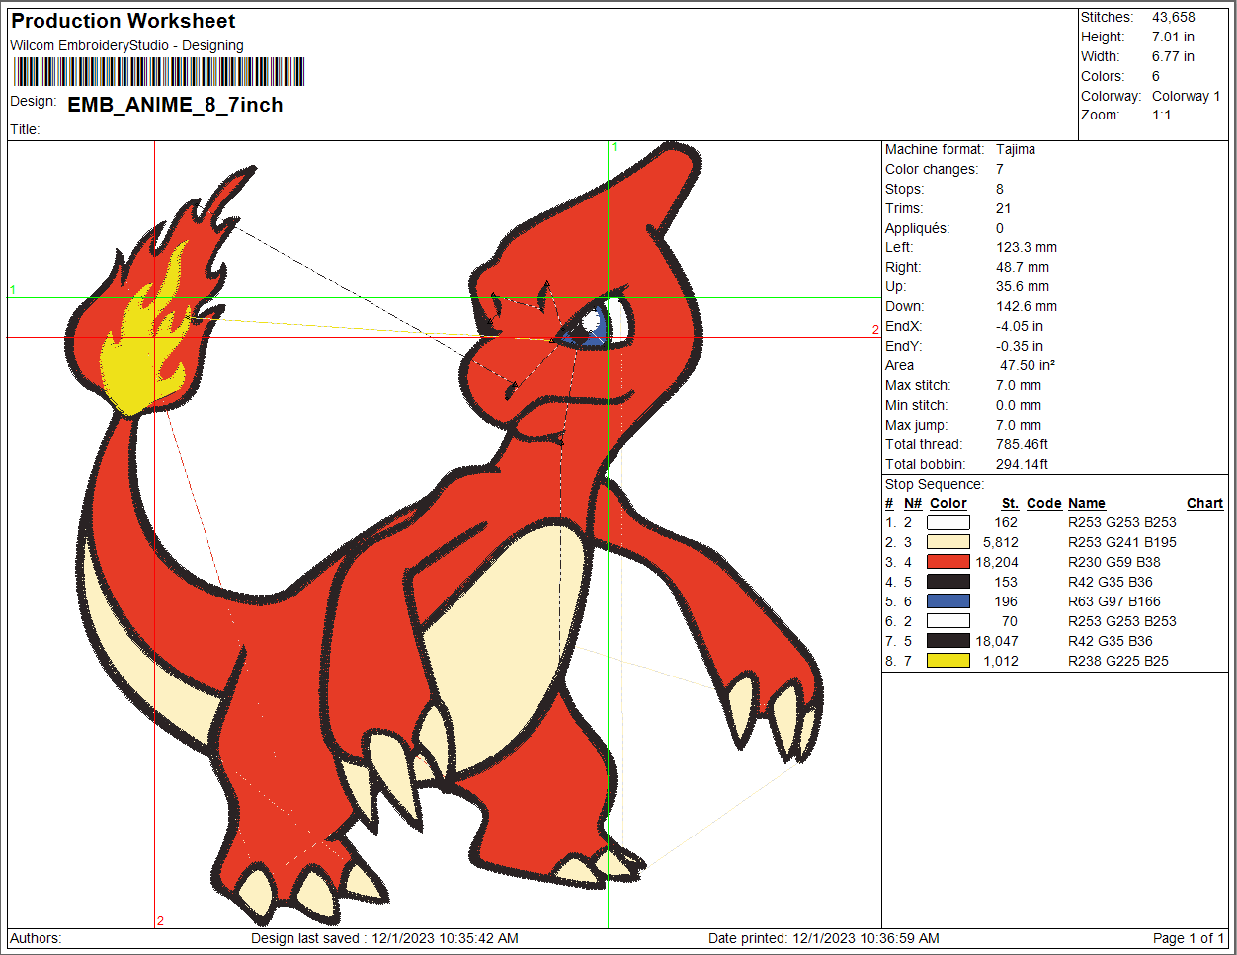Image resolution: width=1237 pixels, height=955 pixels.
Task: Click the white swatch in stop 1
Action: click(948, 522)
